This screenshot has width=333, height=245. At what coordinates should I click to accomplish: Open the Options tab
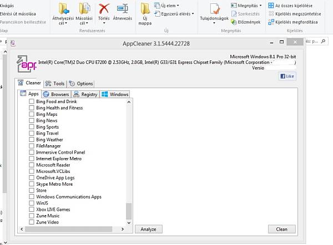click(x=81, y=84)
